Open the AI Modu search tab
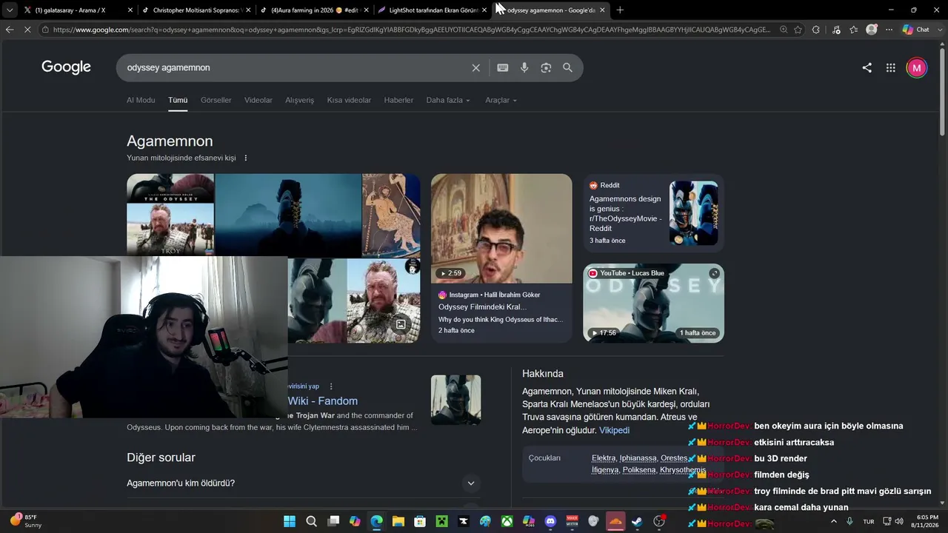This screenshot has height=533, width=948. 141,100
